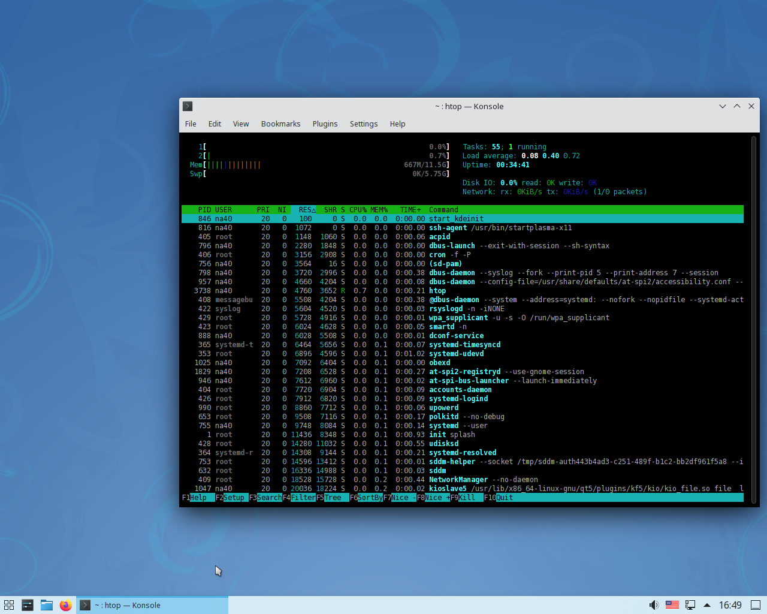Click F10 Quit in htop footer
The image size is (767, 614).
coord(499,498)
